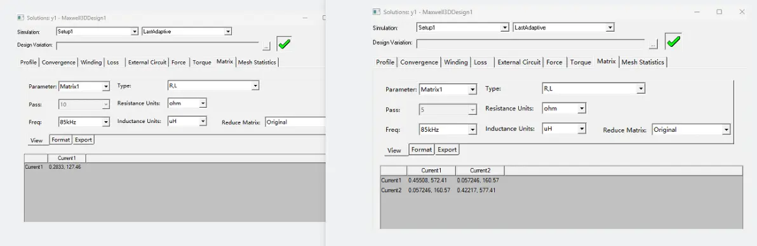Switch to Winding tab in right window

click(x=456, y=62)
